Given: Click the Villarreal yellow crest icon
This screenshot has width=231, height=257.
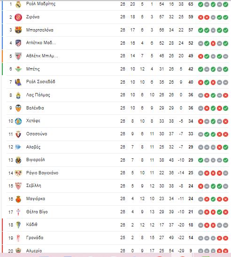Looking at the screenshot, I should pos(18,160).
